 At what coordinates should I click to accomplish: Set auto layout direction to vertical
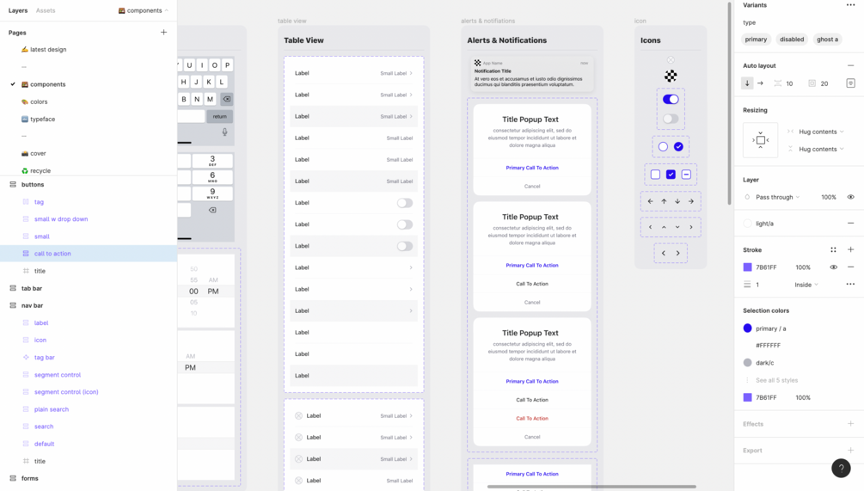pos(747,83)
